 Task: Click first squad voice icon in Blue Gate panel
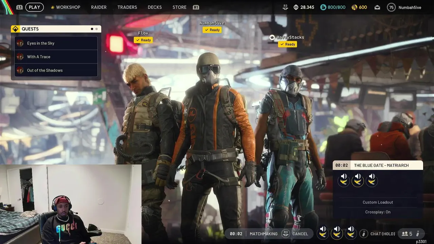pyautogui.click(x=344, y=180)
